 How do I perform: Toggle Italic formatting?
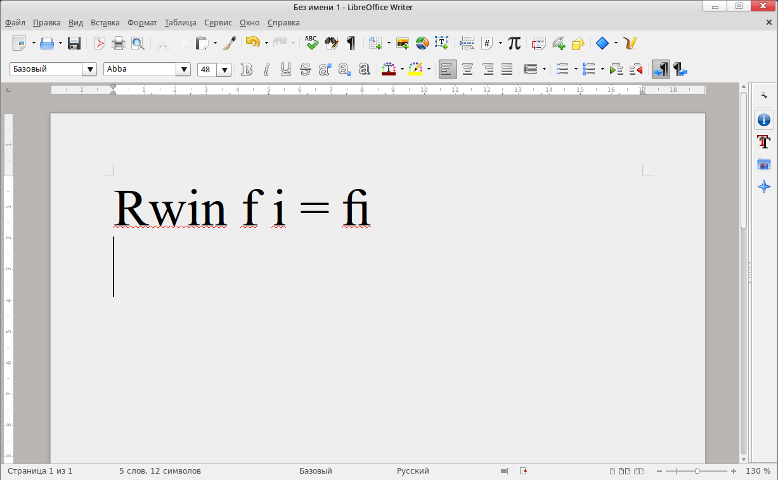pos(266,69)
